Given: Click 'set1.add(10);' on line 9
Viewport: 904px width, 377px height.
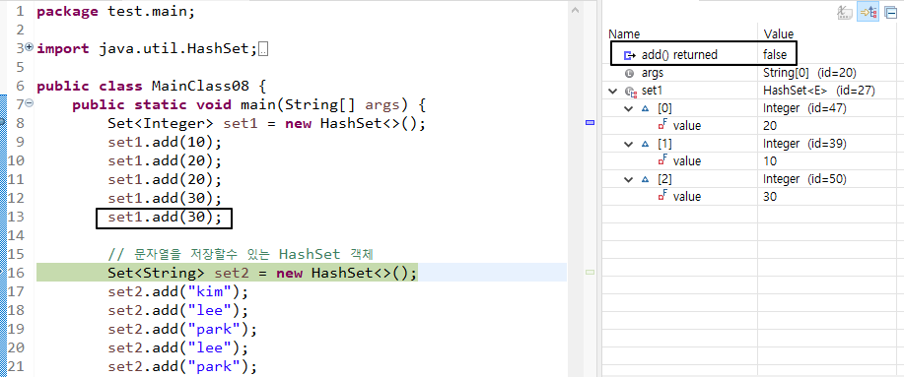Looking at the screenshot, I should pyautogui.click(x=165, y=143).
